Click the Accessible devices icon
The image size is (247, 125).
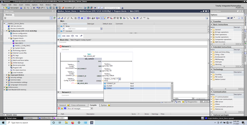(85, 8)
